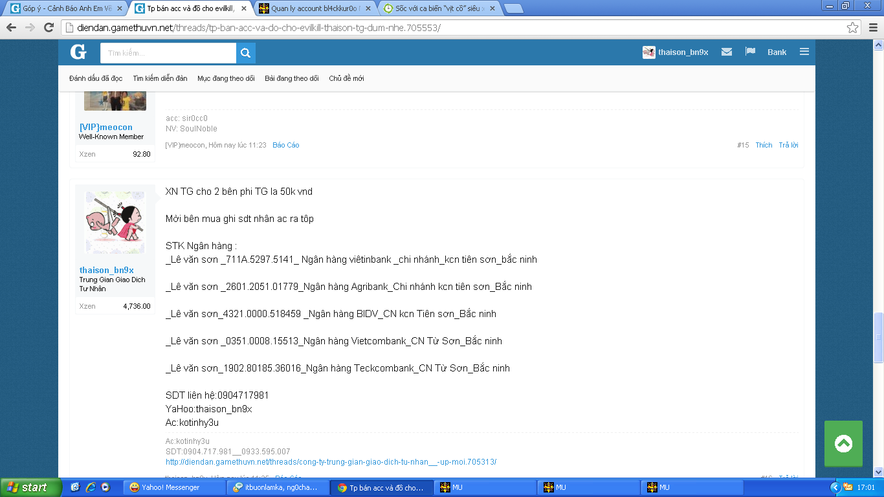Screen dimensions: 884x497
Task: Click the thaison_bn9x avatar in header
Action: point(648,52)
